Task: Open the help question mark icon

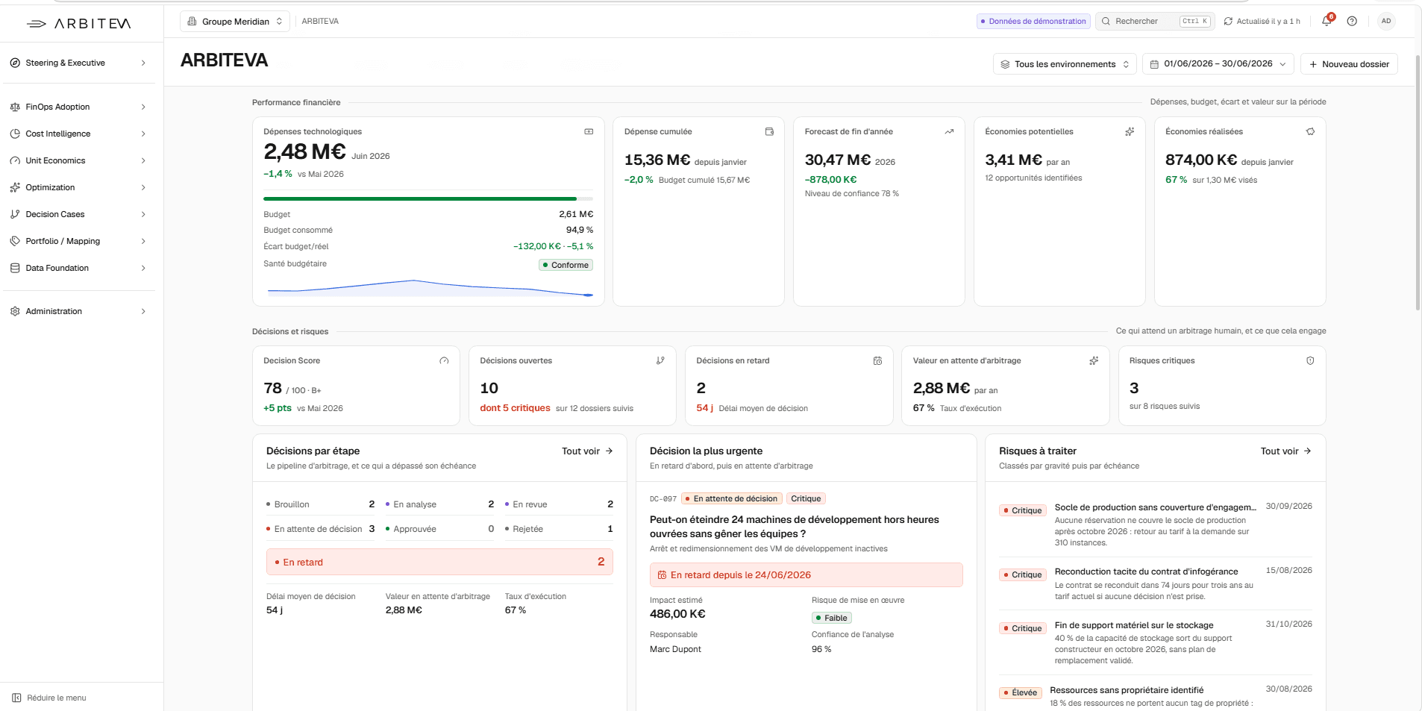Action: (1352, 21)
